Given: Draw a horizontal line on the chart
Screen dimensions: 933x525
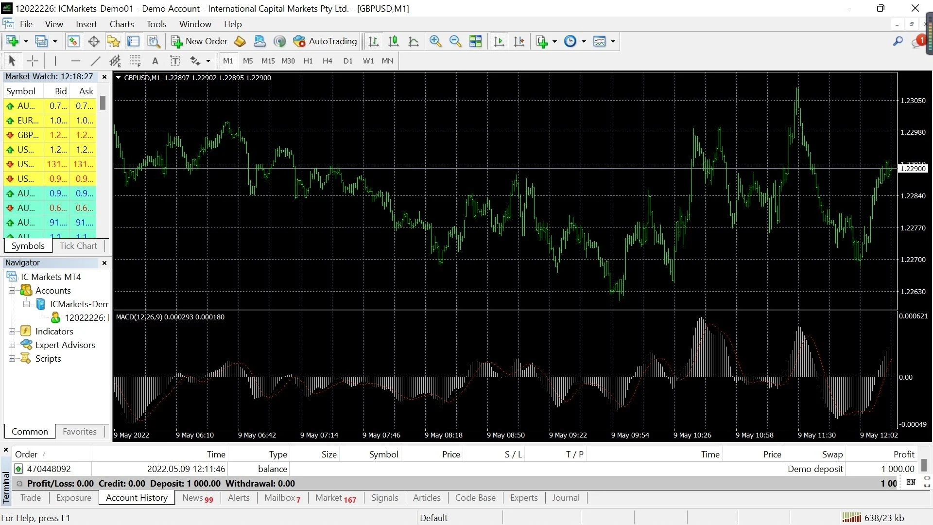Looking at the screenshot, I should click(x=75, y=61).
